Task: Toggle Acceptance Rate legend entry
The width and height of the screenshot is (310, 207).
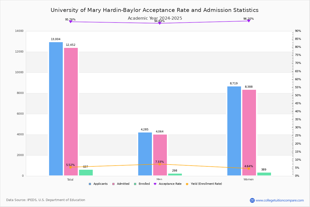Action: (155, 184)
